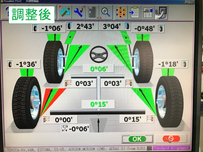Click the computer monitor toolbar icon

click(x=161, y=12)
